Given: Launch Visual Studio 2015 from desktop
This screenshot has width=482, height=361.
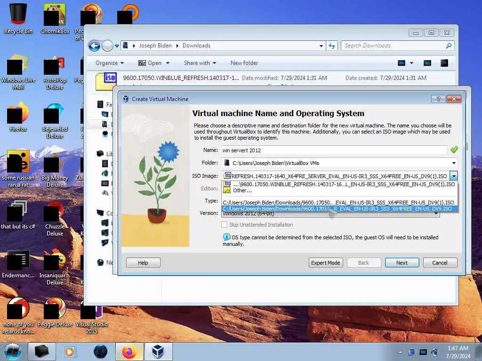Looking at the screenshot, I should [92, 316].
